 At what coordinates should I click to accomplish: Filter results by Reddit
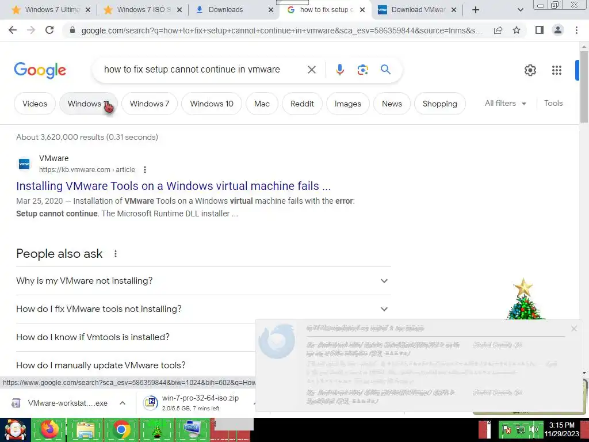302,104
